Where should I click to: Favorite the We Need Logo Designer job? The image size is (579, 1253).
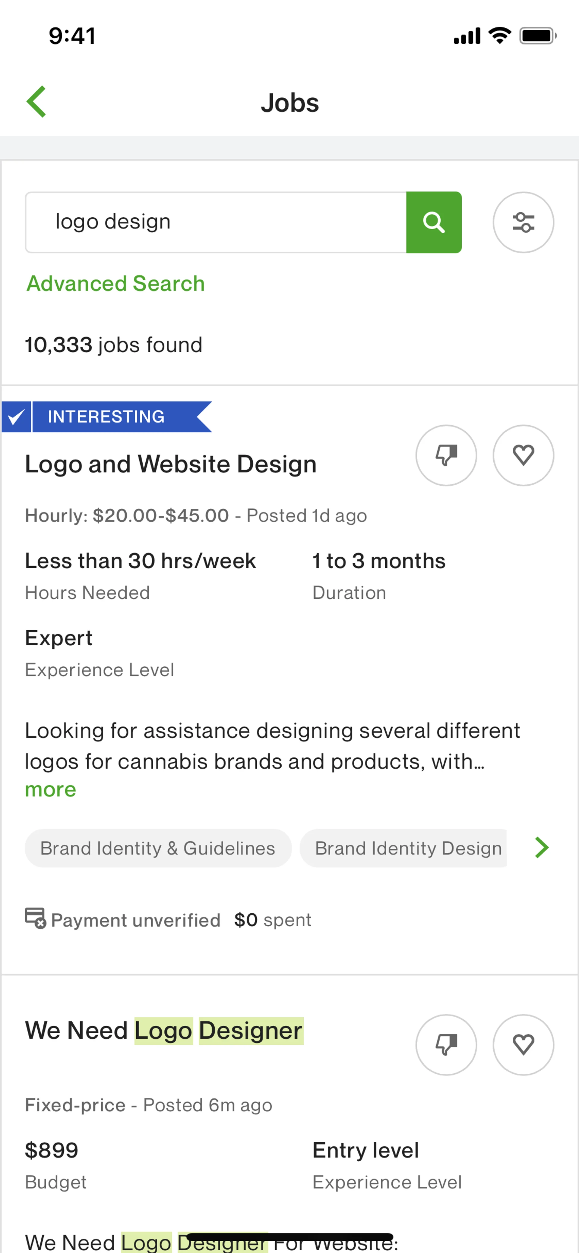(523, 1044)
